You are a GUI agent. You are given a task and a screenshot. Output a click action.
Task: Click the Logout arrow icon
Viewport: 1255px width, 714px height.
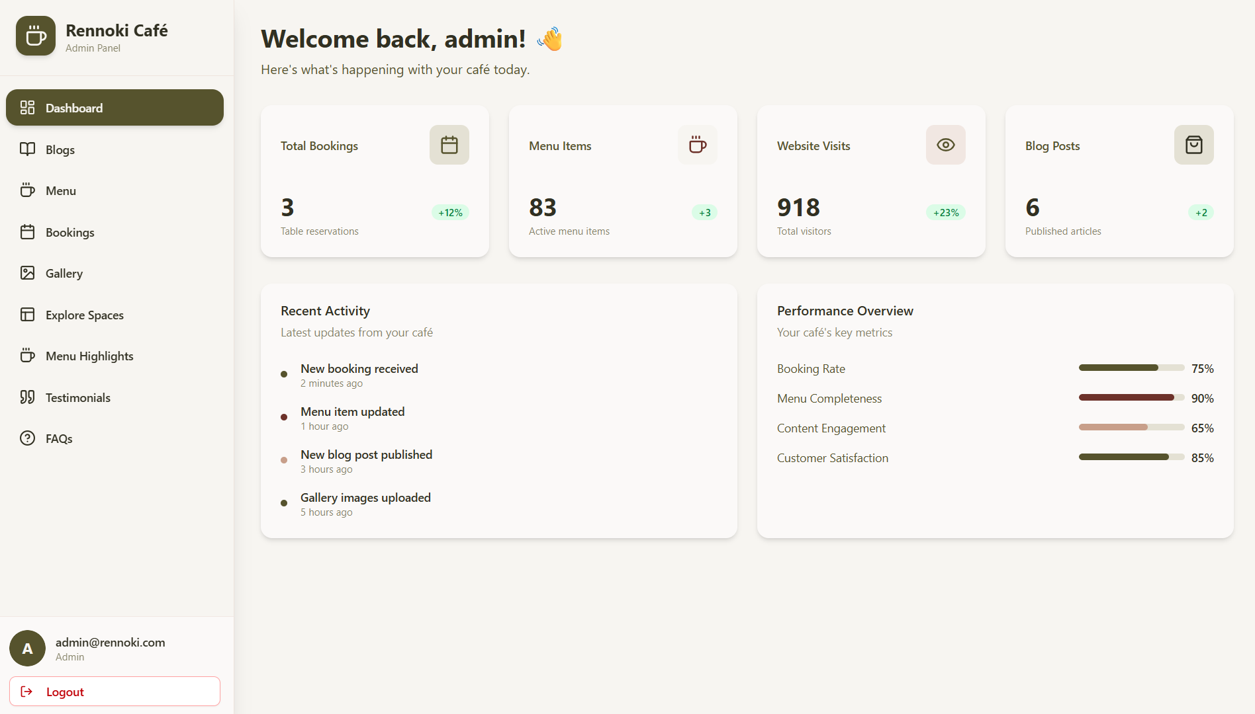[x=27, y=692]
